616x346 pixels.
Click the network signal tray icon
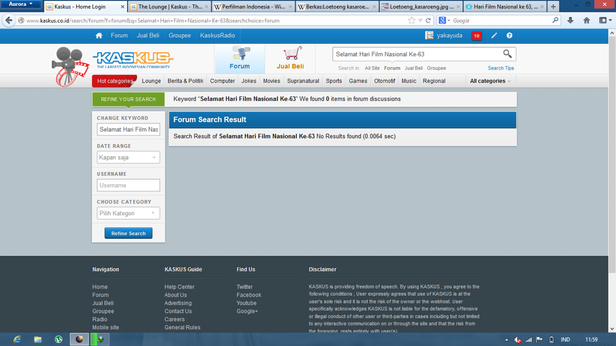tap(528, 340)
